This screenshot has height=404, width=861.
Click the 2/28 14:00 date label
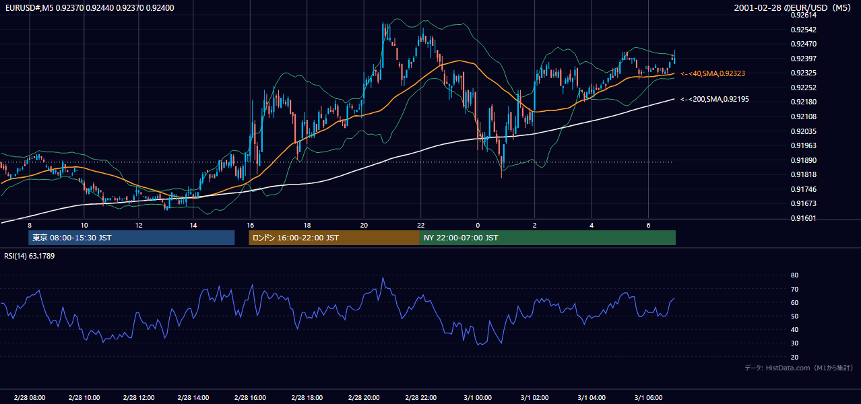click(194, 398)
